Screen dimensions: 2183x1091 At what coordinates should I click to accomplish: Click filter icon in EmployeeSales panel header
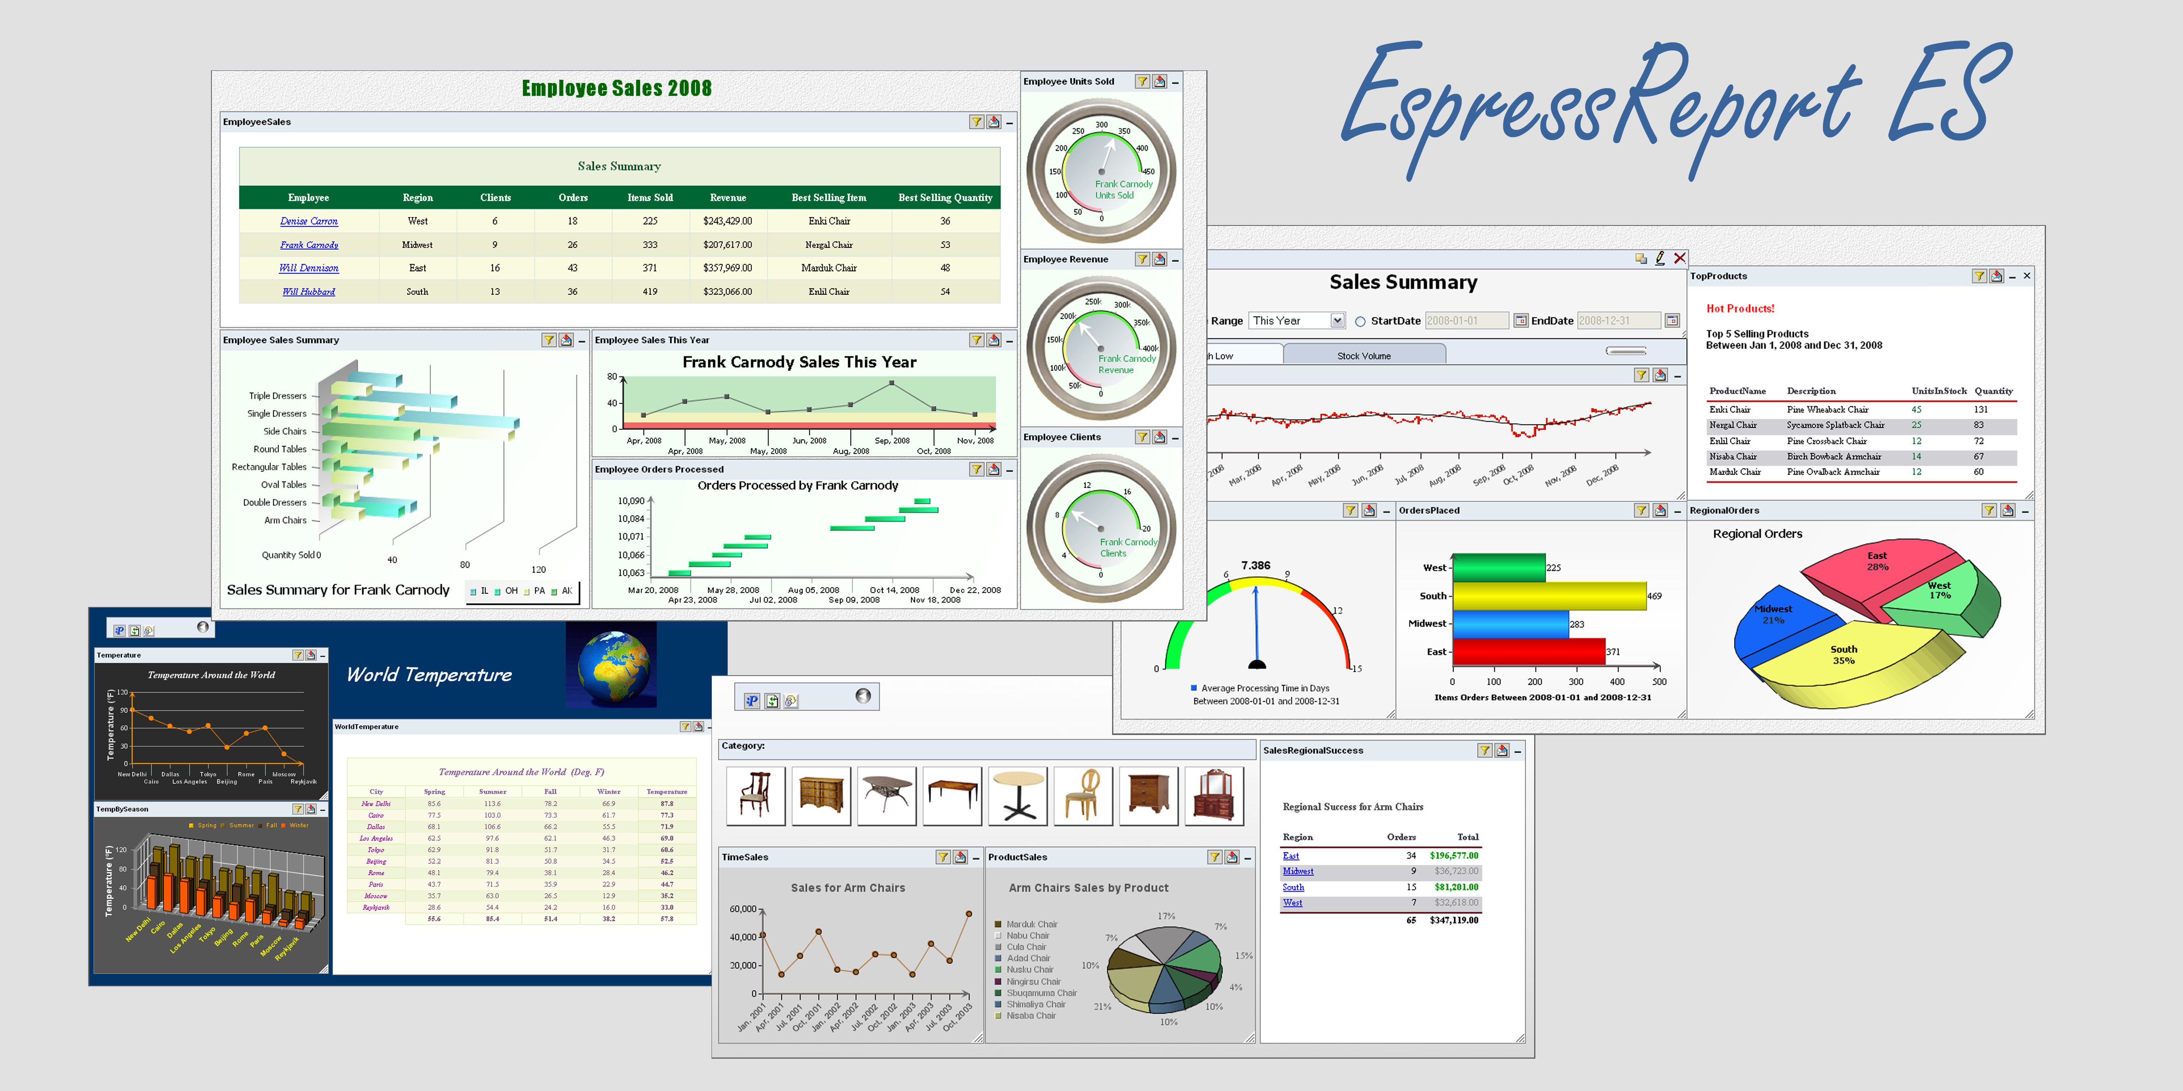pyautogui.click(x=976, y=122)
